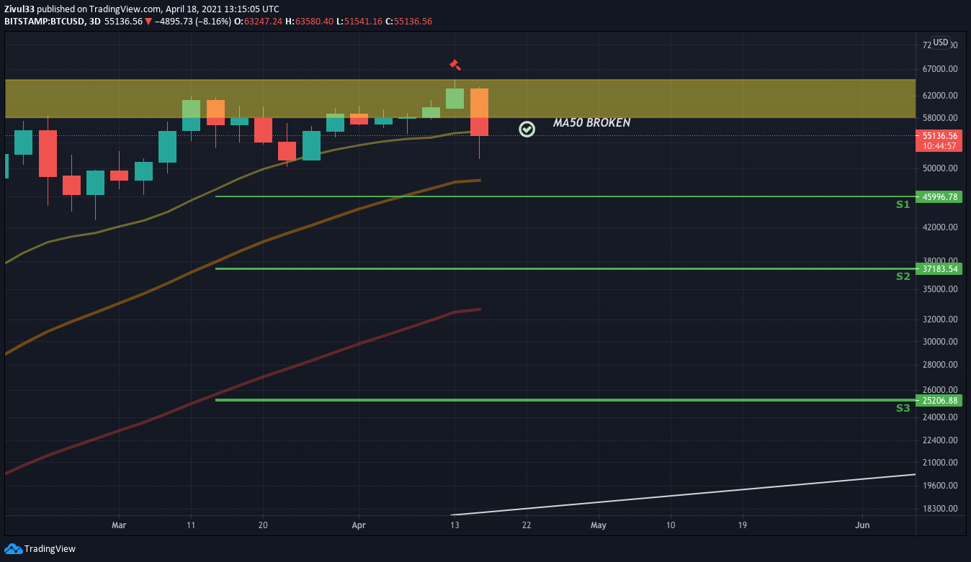Select the S1 support label
This screenshot has height=562, width=971.
(x=903, y=204)
